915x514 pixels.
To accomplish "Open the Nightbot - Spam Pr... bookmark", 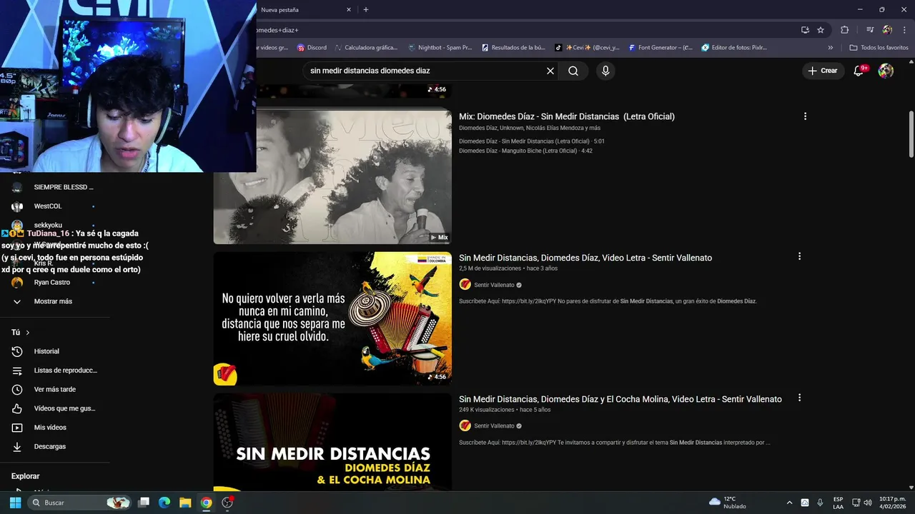I will tap(440, 48).
